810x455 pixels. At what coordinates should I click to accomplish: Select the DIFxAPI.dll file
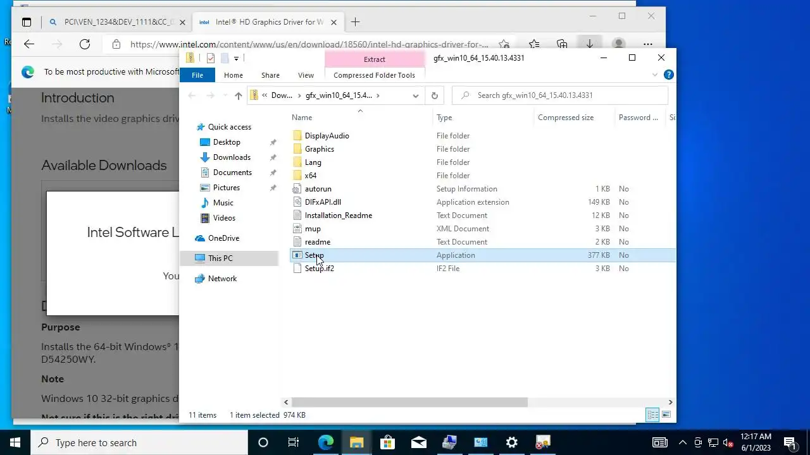[x=323, y=202]
